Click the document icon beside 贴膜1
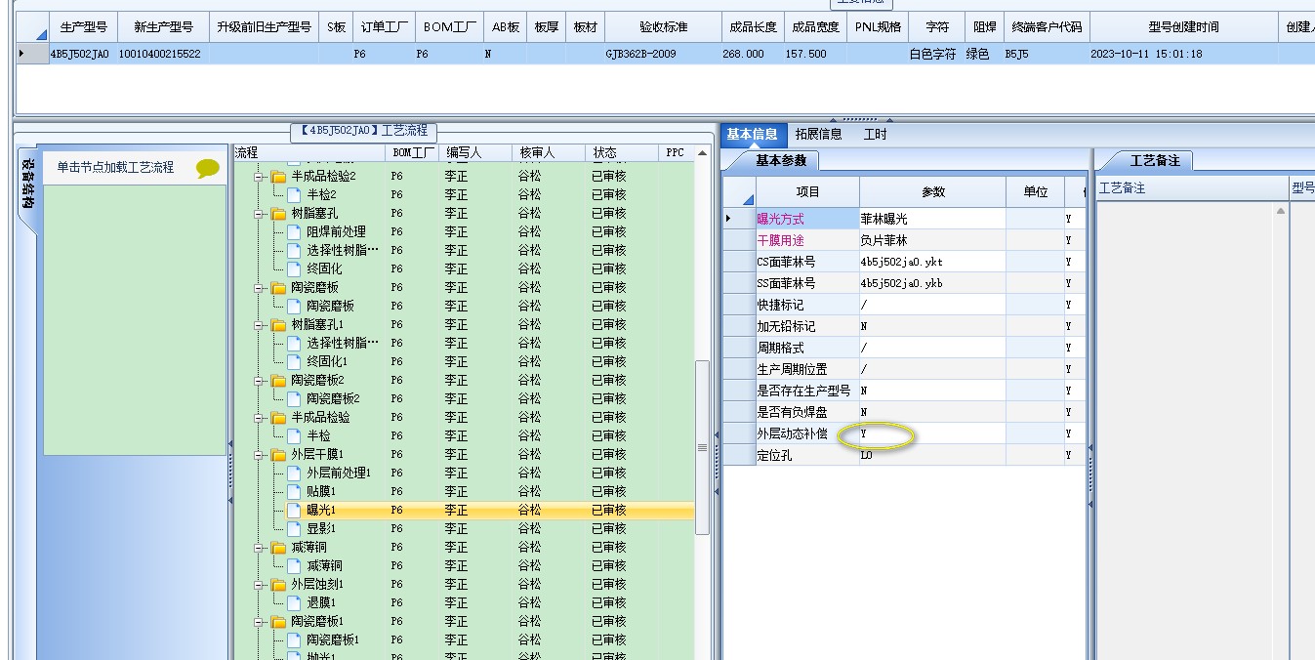The height and width of the screenshot is (660, 1315). [294, 491]
